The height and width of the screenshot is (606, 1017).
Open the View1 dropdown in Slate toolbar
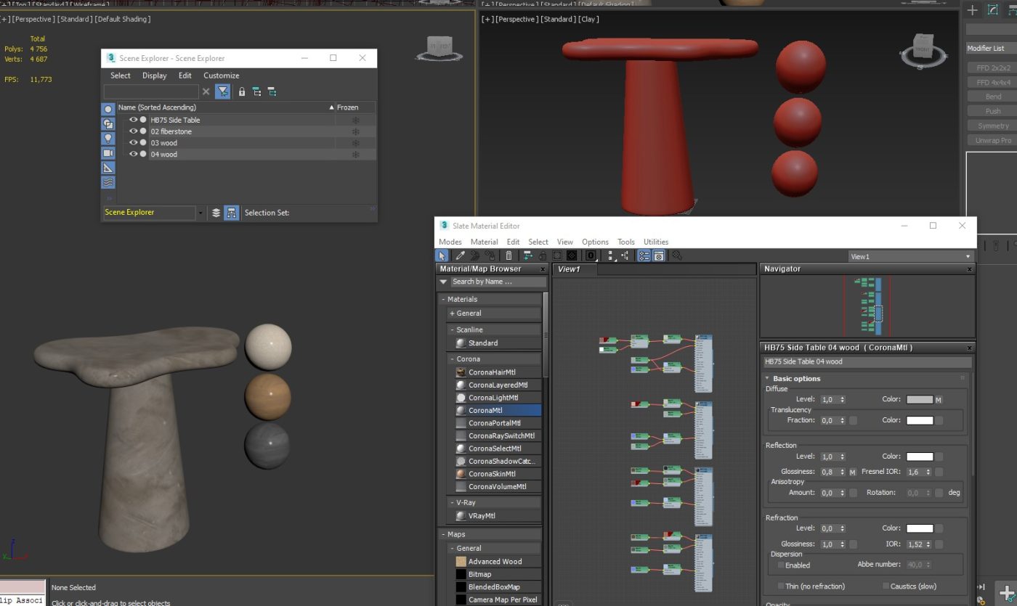[x=968, y=256]
